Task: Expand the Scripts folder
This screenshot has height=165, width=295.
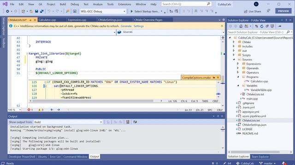Action: (x=234, y=55)
